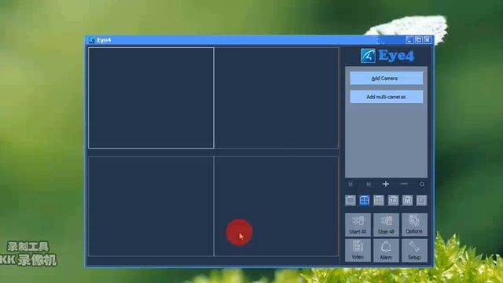This screenshot has width=503, height=283.
Task: Select the bottom-right video pane
Action: pos(277,206)
